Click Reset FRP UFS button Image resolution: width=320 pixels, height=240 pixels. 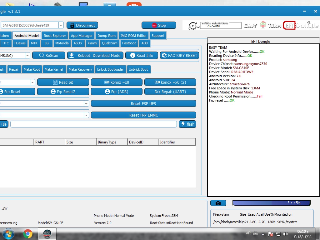click(143, 103)
